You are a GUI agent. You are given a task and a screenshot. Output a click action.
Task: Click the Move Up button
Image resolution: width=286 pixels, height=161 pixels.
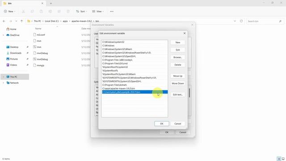pyautogui.click(x=178, y=76)
